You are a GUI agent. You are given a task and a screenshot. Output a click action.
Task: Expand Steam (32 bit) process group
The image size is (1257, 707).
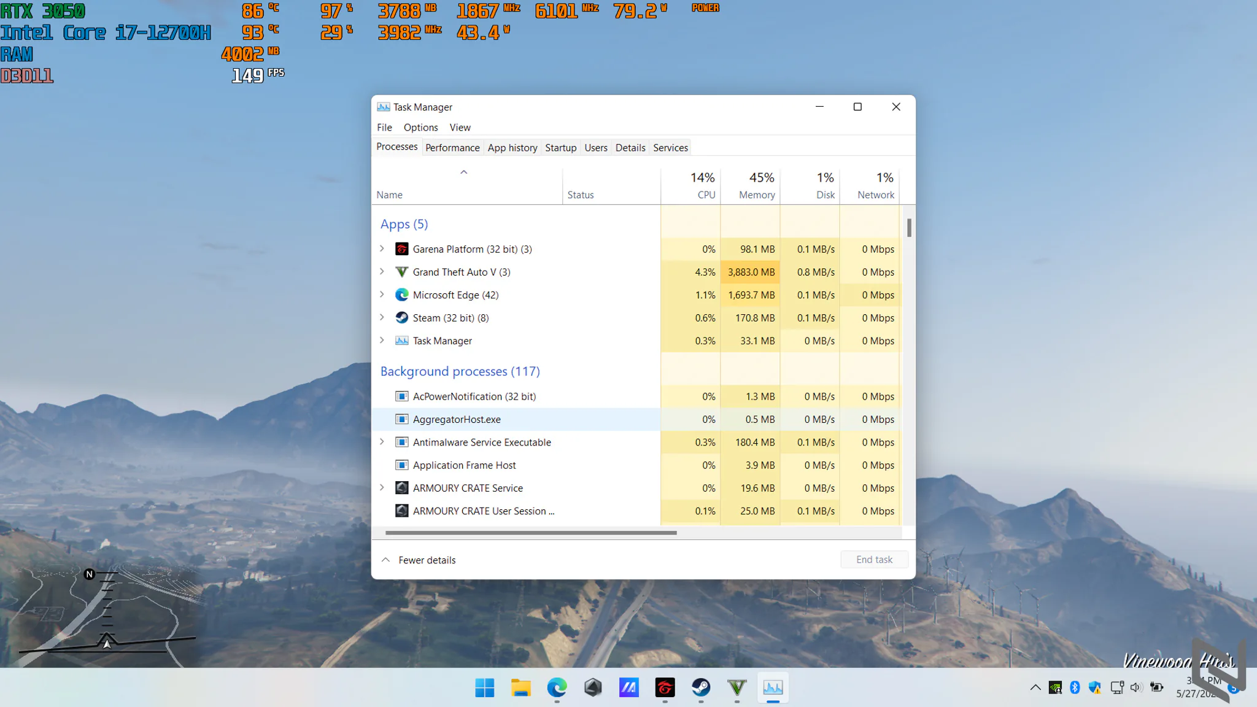coord(382,317)
